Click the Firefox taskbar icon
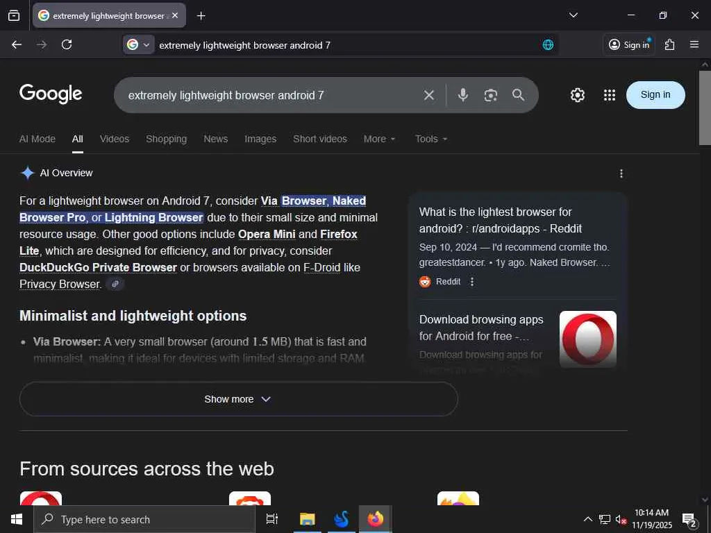 376,519
